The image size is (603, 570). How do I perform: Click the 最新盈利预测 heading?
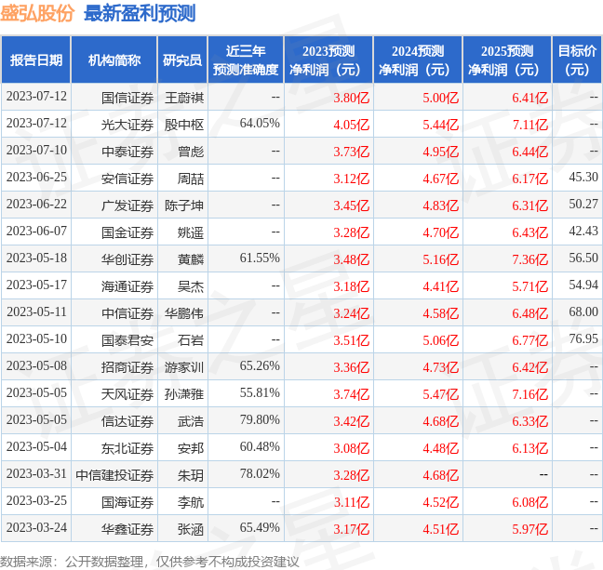(x=140, y=13)
